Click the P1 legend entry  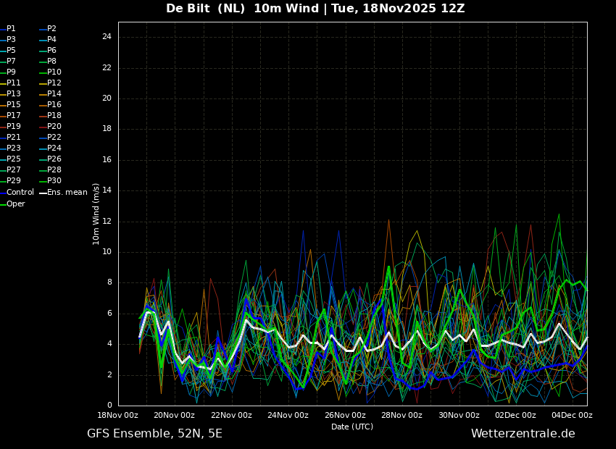pyautogui.click(x=8, y=29)
